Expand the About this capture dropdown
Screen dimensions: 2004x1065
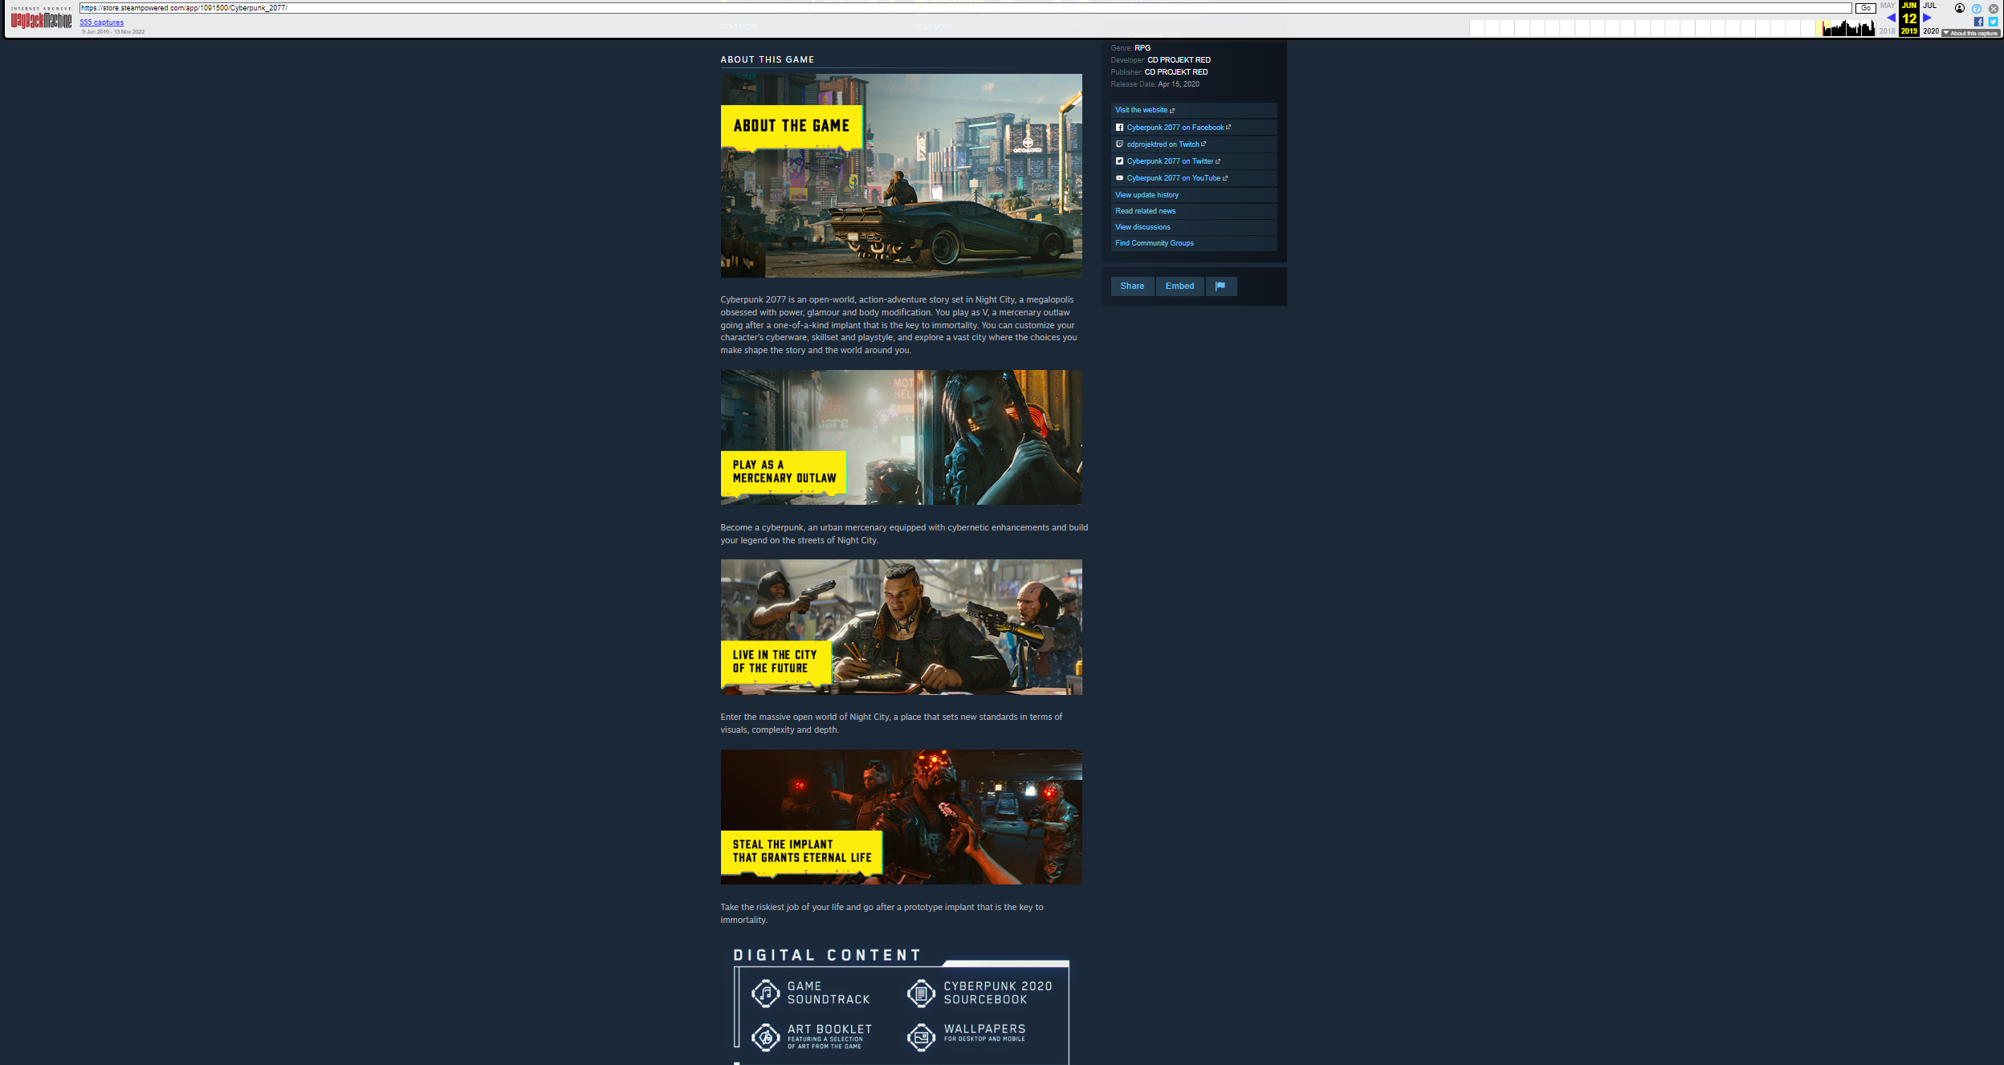[x=1970, y=33]
